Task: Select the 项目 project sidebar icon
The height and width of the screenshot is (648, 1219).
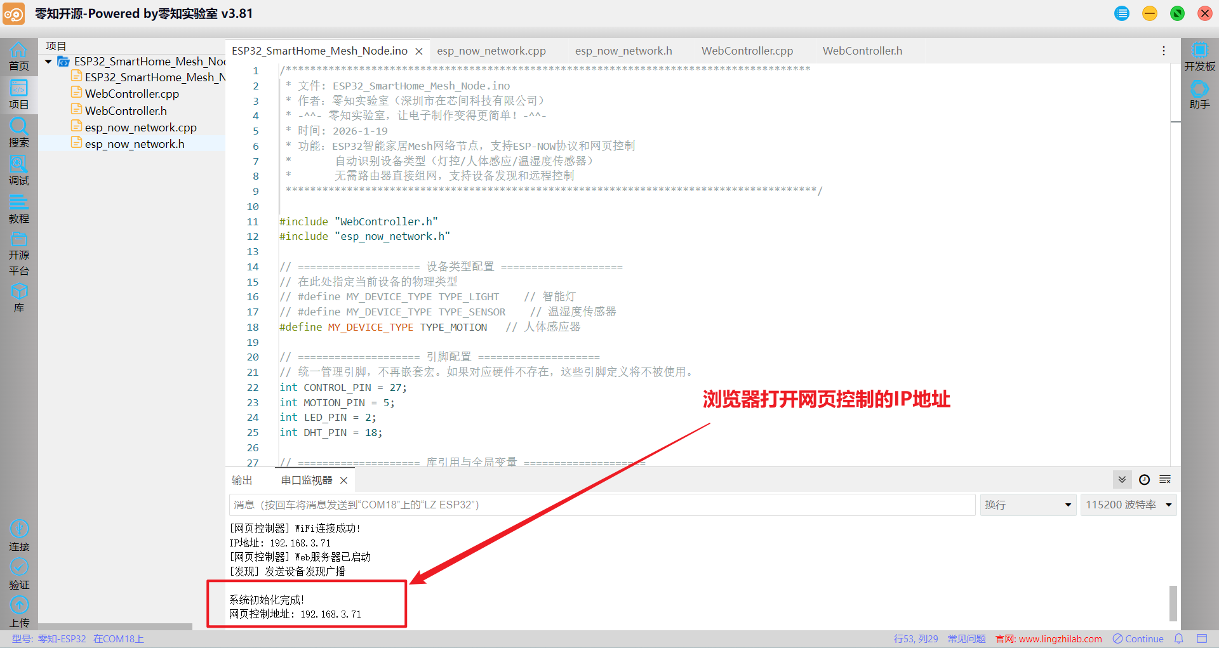Action: tap(18, 95)
